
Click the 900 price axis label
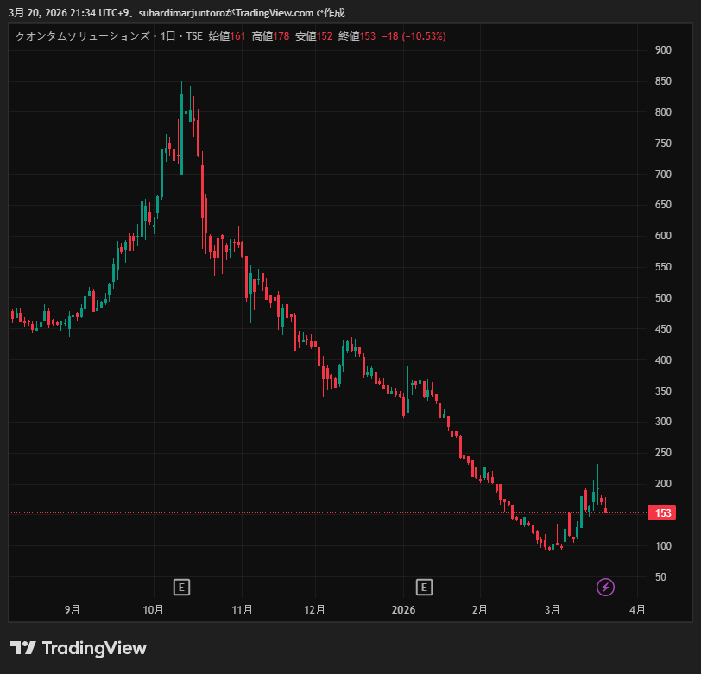(x=663, y=50)
